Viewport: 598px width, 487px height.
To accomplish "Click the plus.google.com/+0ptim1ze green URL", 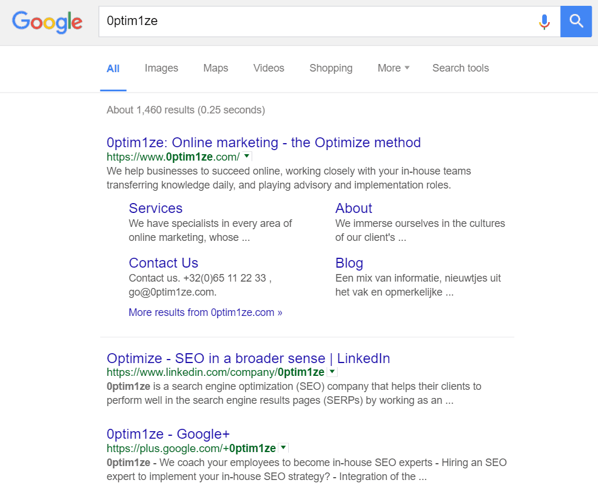I will pyautogui.click(x=191, y=448).
